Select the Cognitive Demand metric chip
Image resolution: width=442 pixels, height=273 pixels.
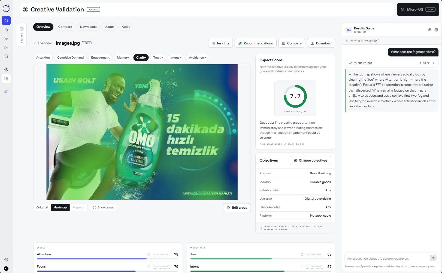[x=70, y=57]
